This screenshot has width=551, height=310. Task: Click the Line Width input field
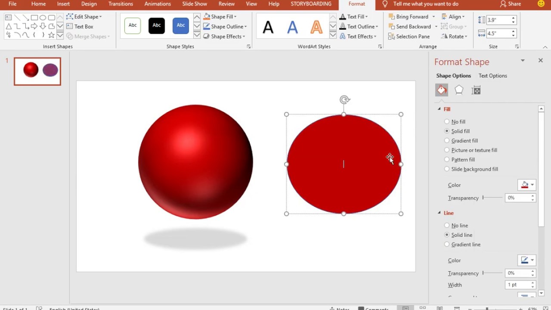pos(520,285)
